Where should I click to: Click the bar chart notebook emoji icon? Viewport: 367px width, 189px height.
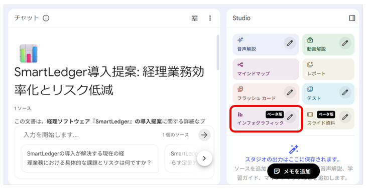[29, 53]
